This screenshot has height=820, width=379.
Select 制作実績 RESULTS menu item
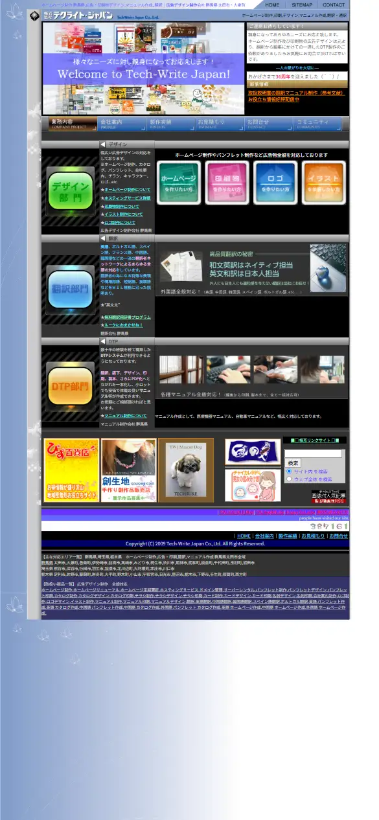[171, 124]
